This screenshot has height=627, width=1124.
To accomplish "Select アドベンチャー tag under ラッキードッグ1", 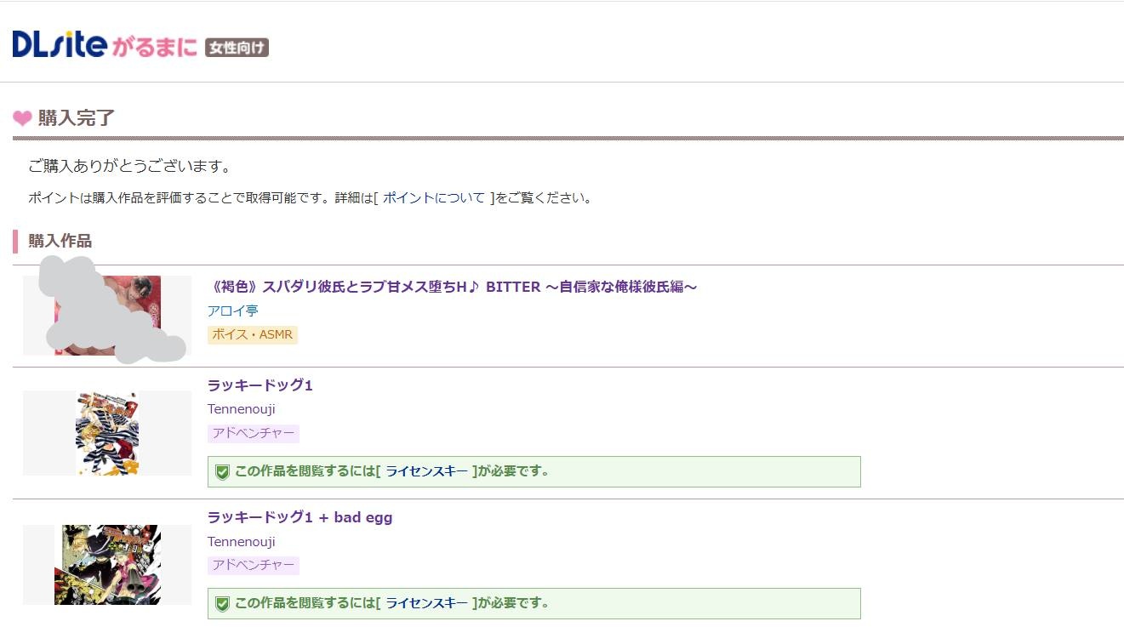I will (253, 434).
